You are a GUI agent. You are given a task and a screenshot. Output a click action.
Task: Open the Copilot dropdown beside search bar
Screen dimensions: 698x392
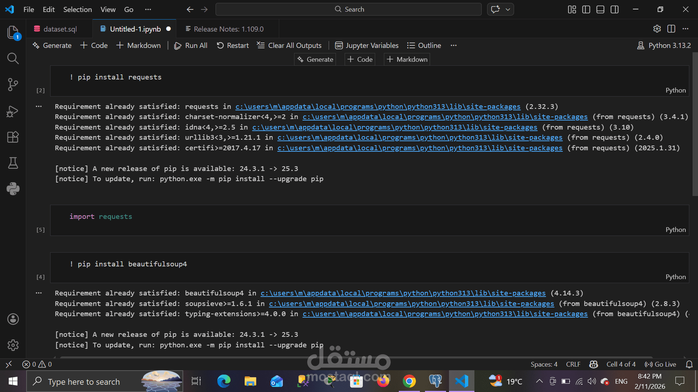[508, 9]
